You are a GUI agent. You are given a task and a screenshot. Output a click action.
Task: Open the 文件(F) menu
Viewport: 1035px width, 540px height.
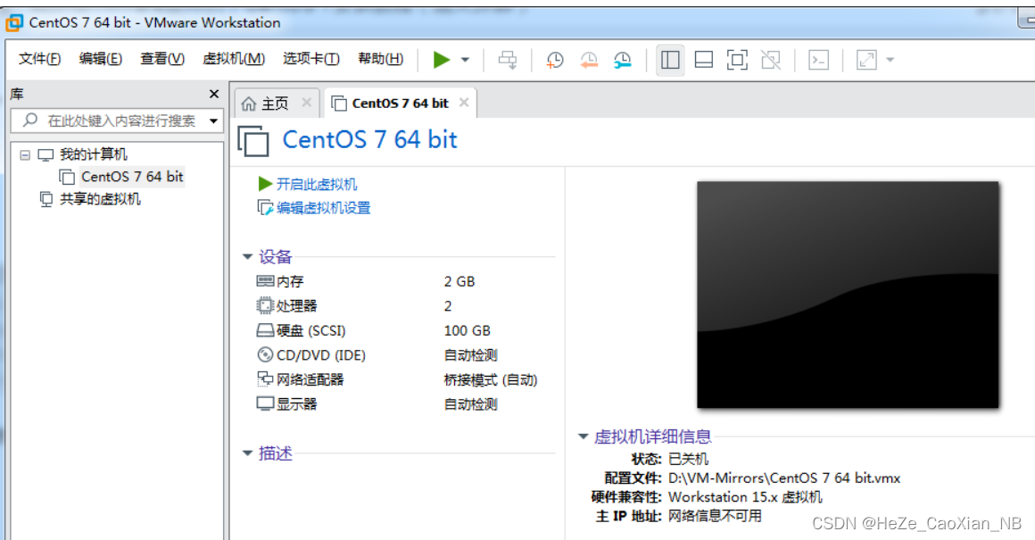39,59
